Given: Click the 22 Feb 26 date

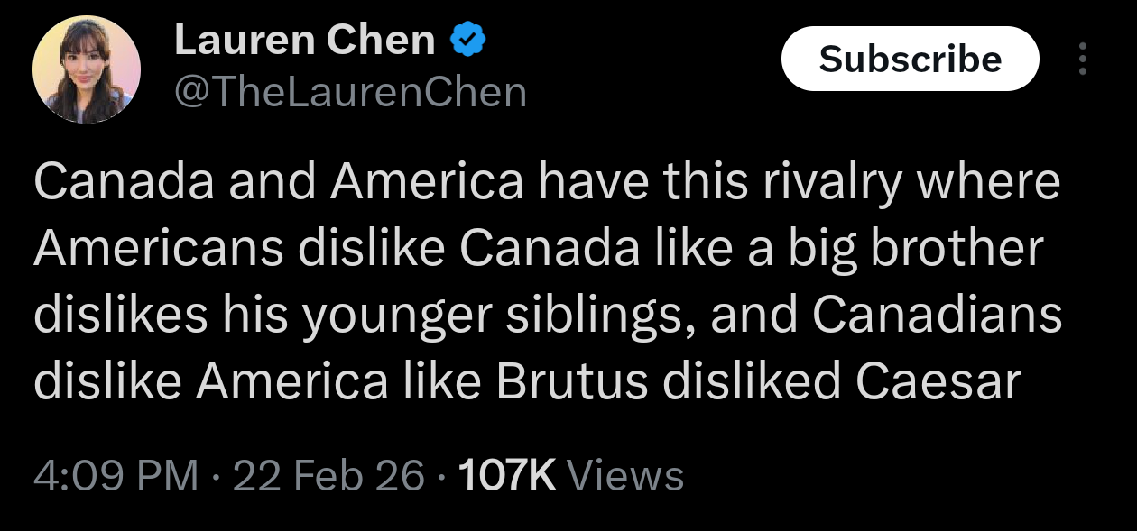Looking at the screenshot, I should coord(328,475).
